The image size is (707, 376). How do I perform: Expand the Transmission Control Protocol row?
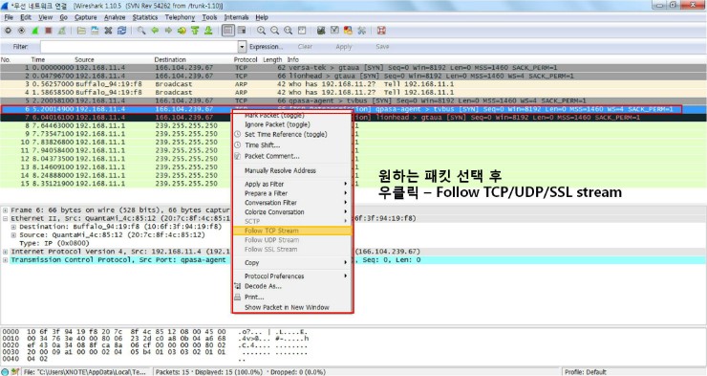(5, 260)
